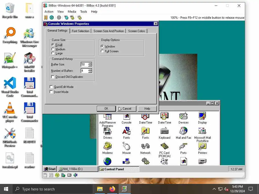
Task: Open the Printers icon in Control Panel
Action: coord(202,148)
